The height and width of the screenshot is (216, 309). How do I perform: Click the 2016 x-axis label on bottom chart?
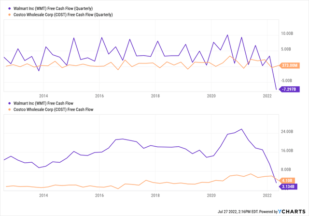pyautogui.click(x=99, y=195)
